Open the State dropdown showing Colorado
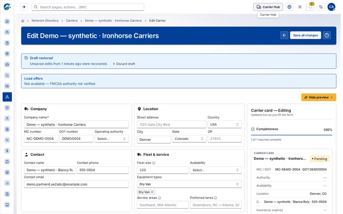 tap(189, 139)
